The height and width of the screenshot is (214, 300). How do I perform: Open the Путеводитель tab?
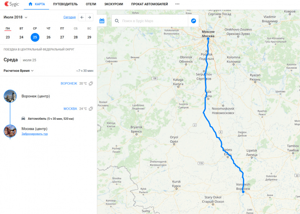(x=65, y=4)
